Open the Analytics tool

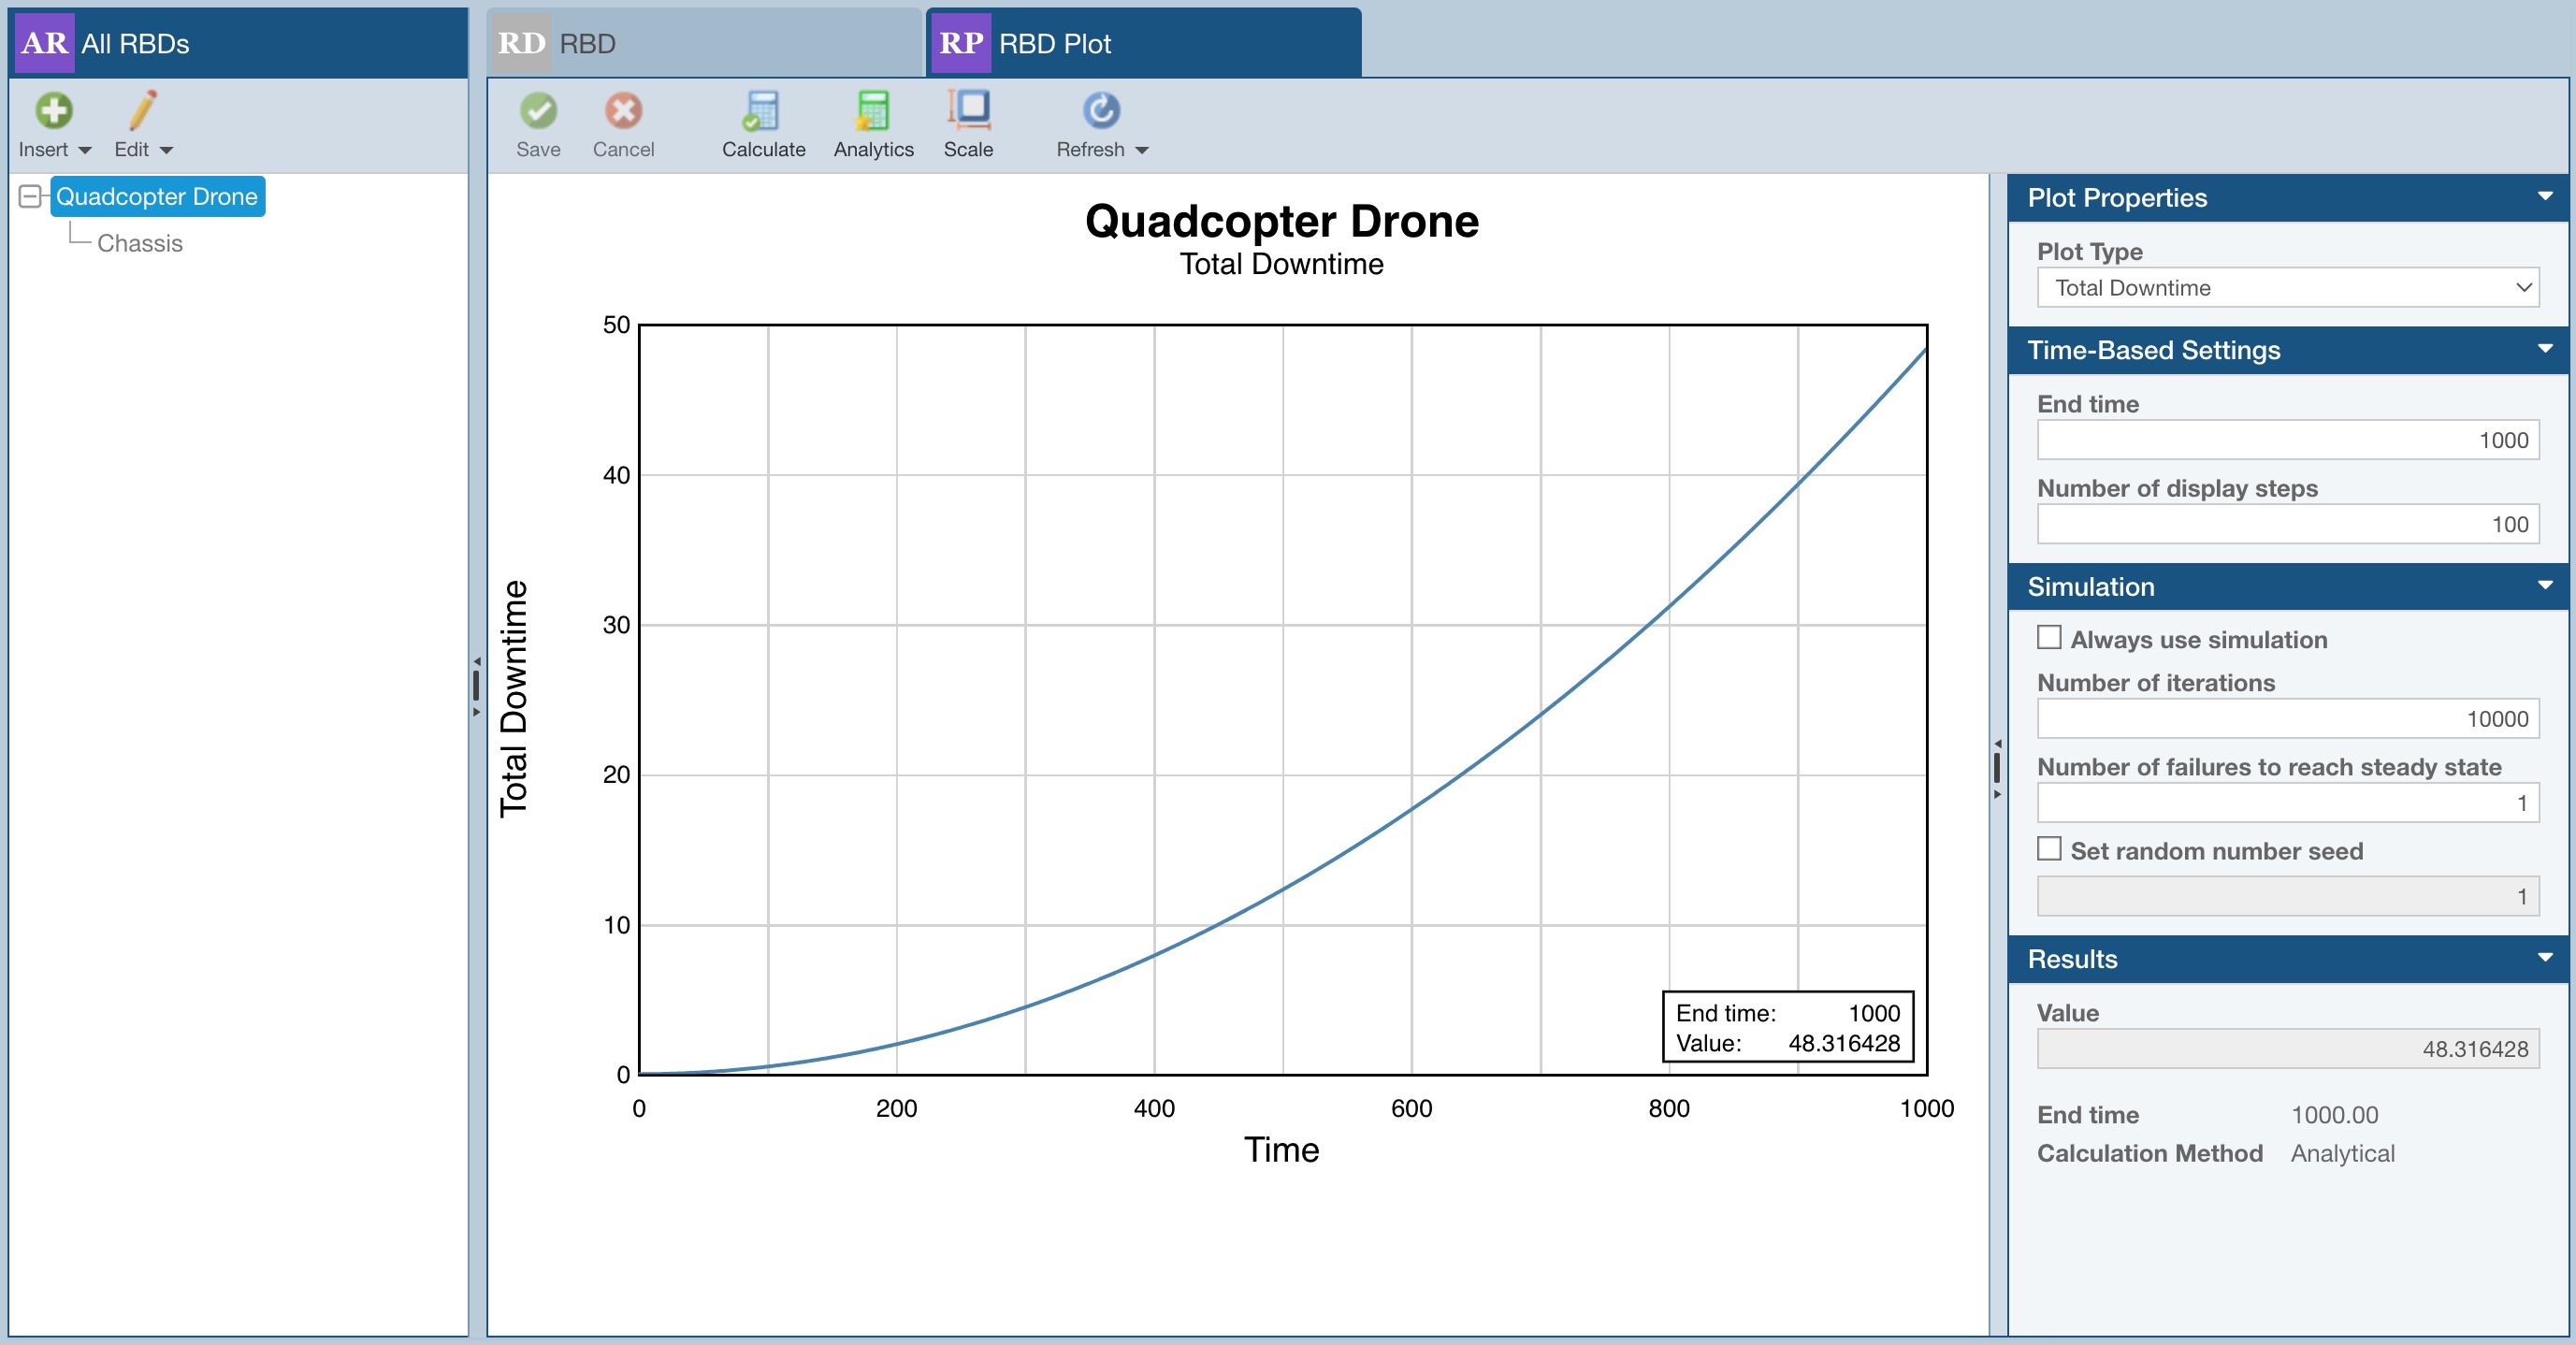(872, 111)
